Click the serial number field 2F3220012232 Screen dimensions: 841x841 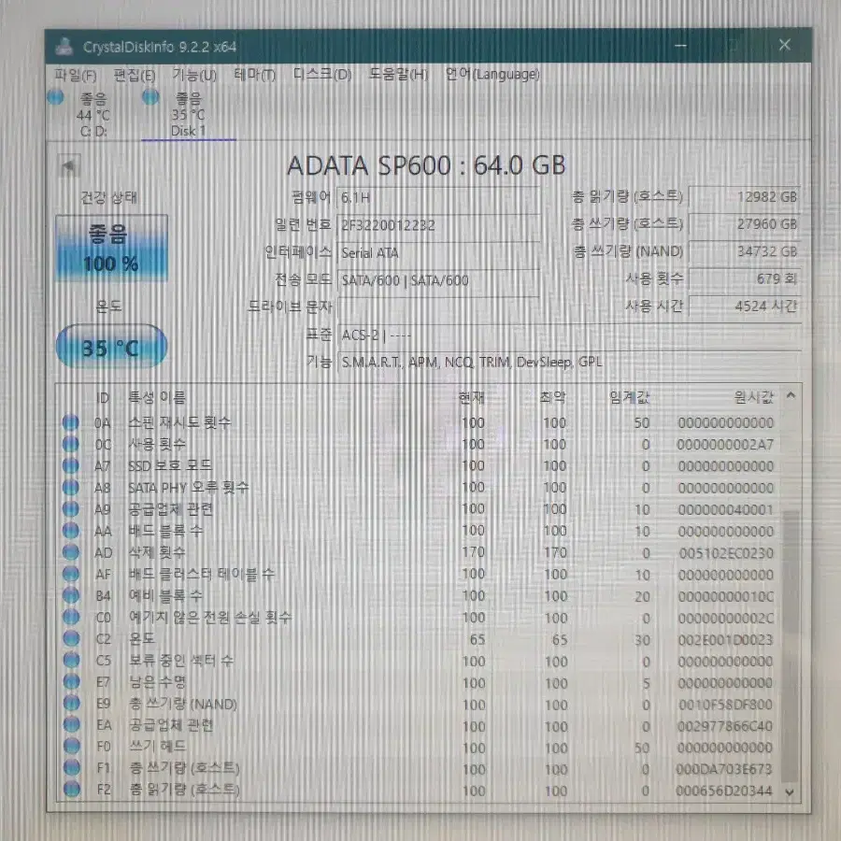[438, 225]
